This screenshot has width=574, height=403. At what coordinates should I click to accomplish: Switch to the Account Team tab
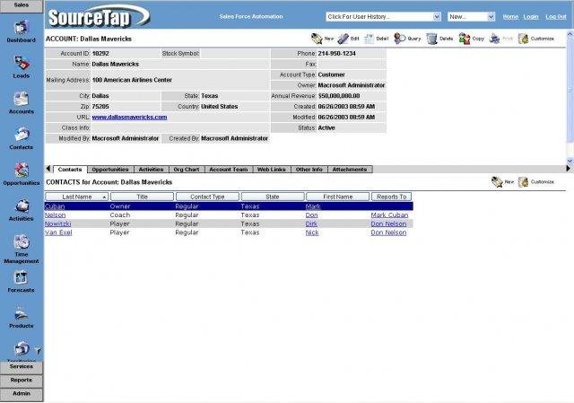click(x=229, y=170)
